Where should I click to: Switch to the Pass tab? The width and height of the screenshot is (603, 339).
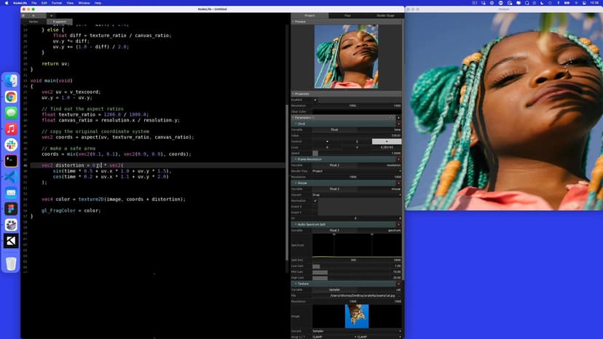click(347, 15)
